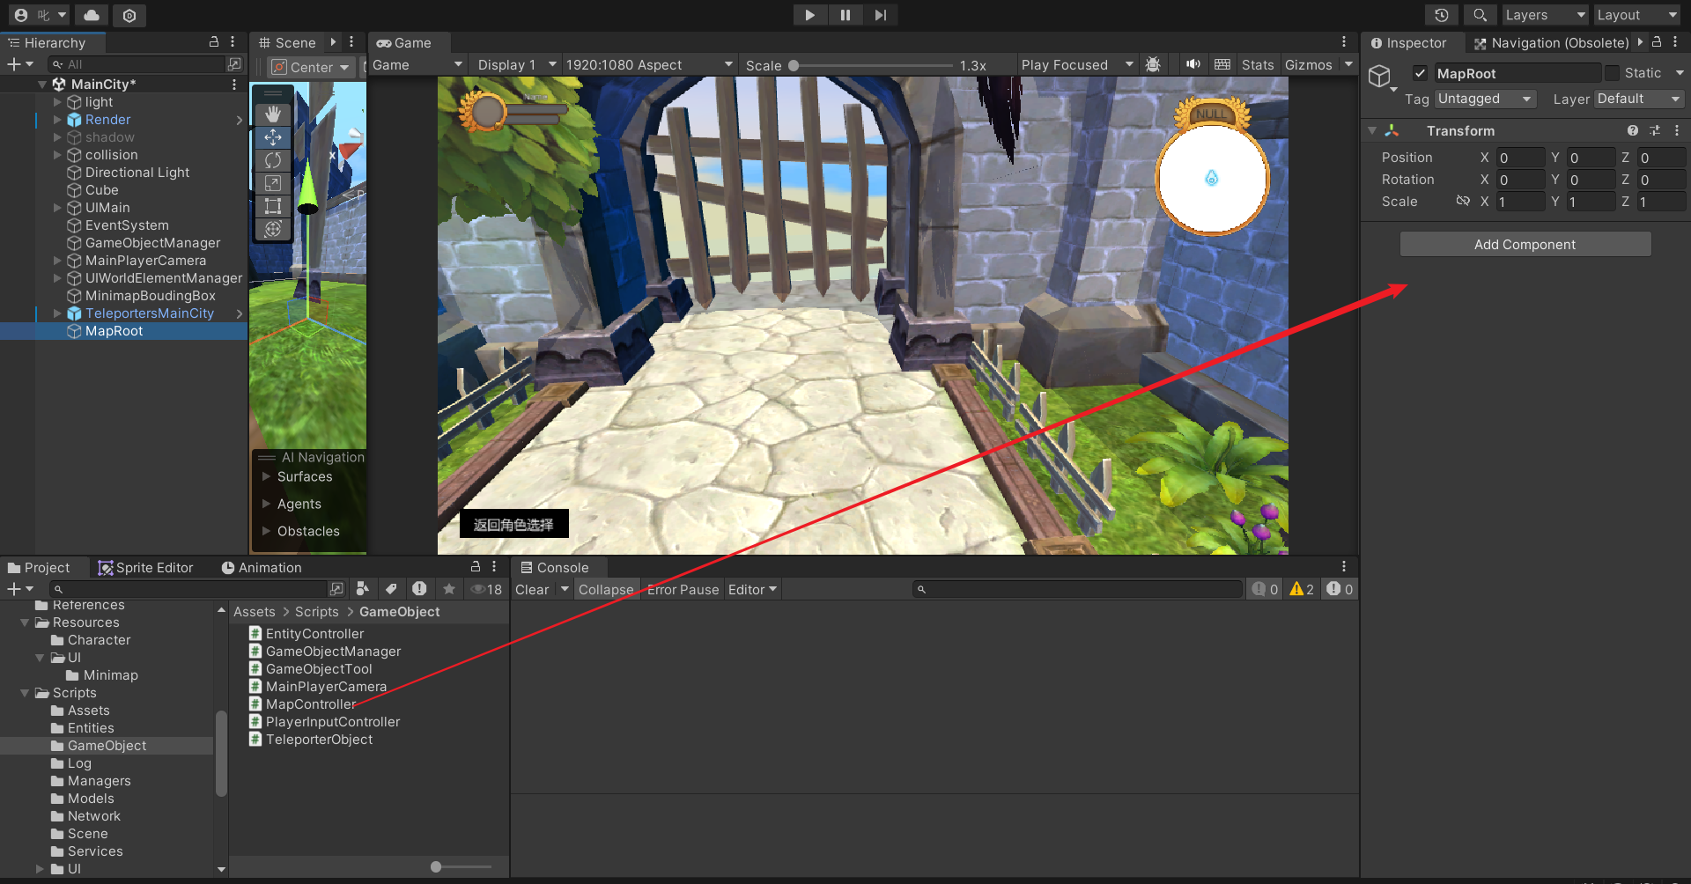Click the cloud services icon
The image size is (1691, 884).
92,15
